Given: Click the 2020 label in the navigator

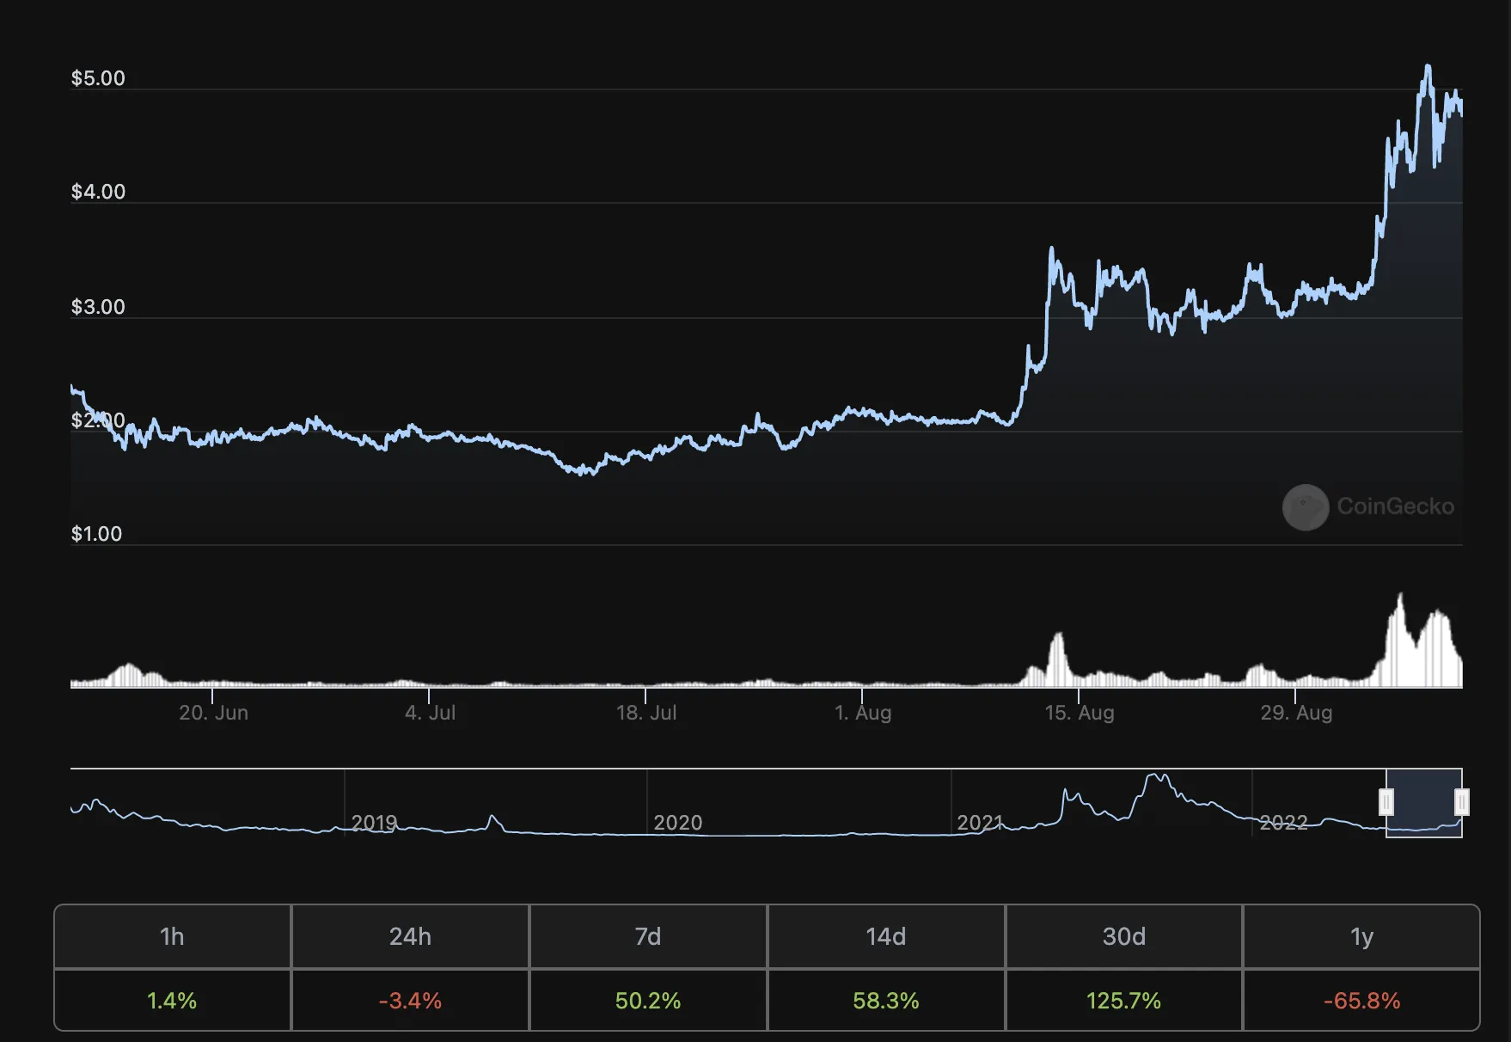Looking at the screenshot, I should [x=677, y=823].
